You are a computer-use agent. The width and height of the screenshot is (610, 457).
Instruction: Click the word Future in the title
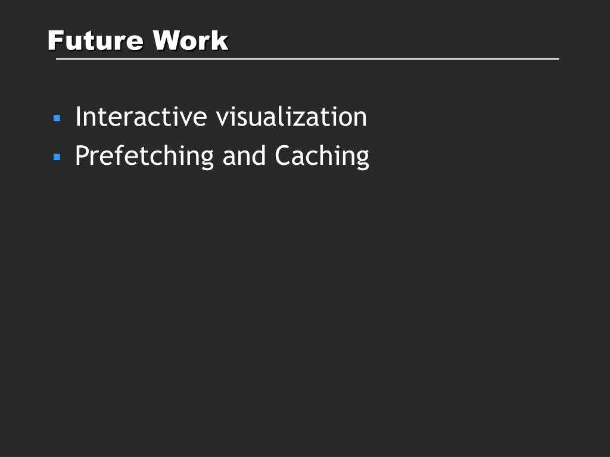pyautogui.click(x=95, y=40)
